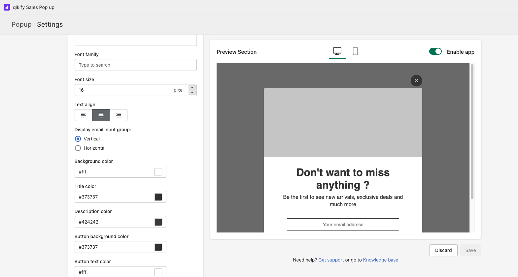The image size is (518, 277).
Task: Increase font size with up stepper arrow
Action: pyautogui.click(x=192, y=87)
